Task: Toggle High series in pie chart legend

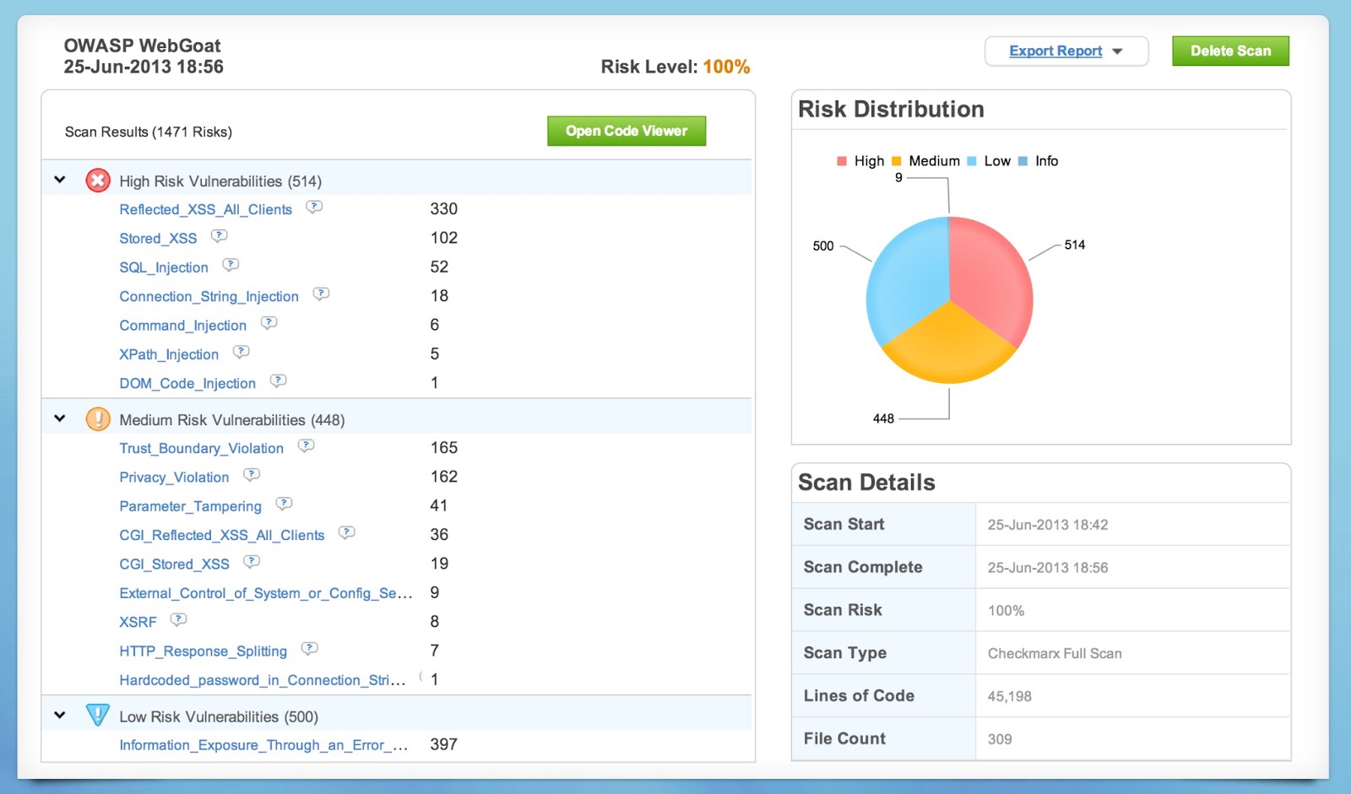Action: coord(860,161)
